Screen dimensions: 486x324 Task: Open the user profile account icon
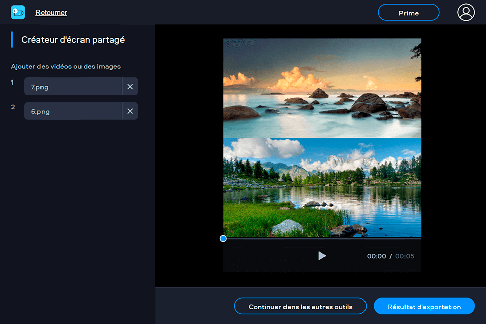point(466,12)
